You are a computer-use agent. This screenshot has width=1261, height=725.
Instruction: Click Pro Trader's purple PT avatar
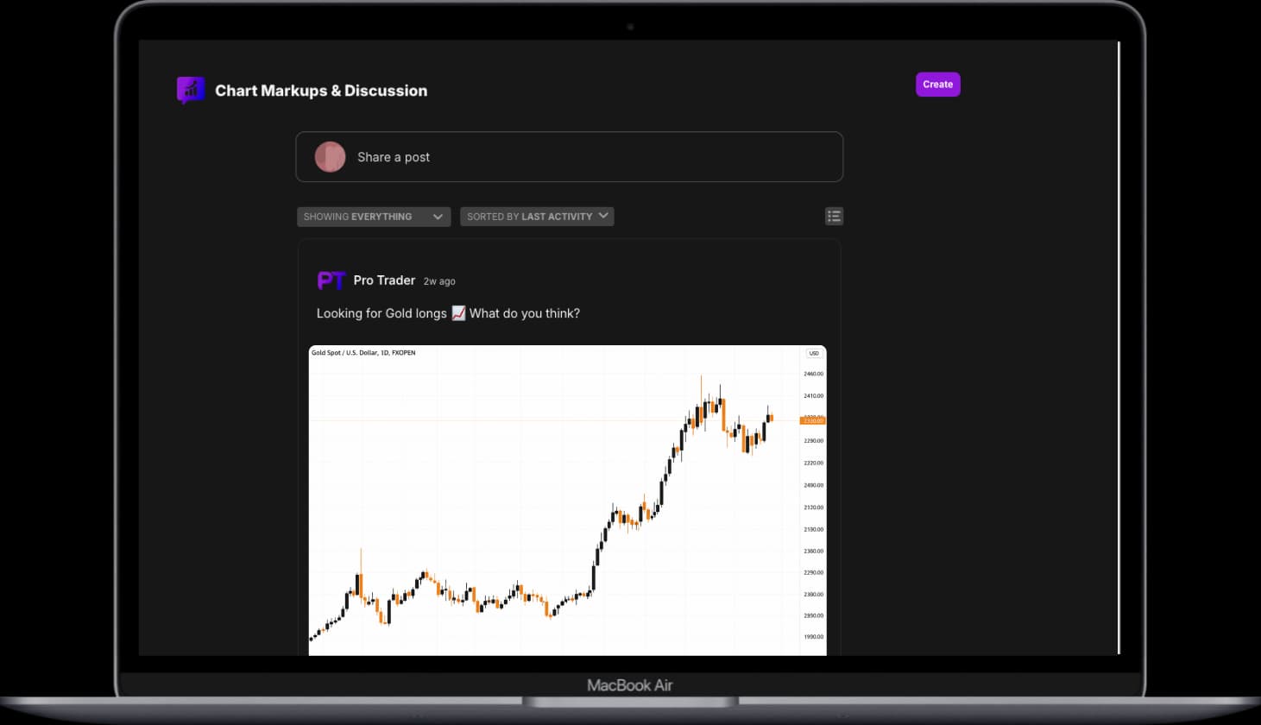331,280
